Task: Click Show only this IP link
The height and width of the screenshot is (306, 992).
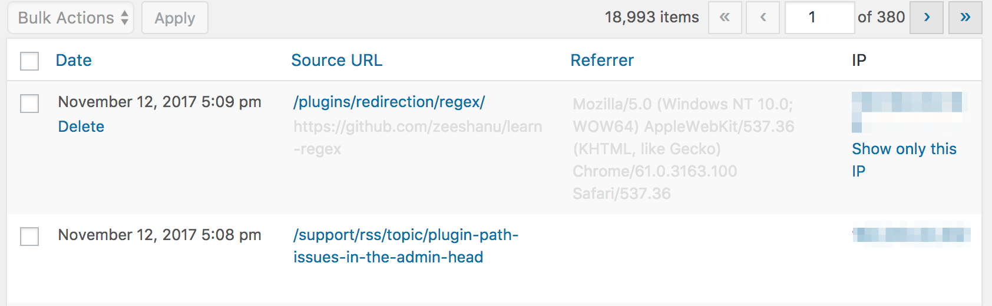Action: pos(904,149)
